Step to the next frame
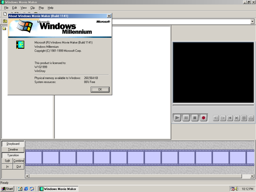Screen dimensions: 256x192 tap(223, 118)
